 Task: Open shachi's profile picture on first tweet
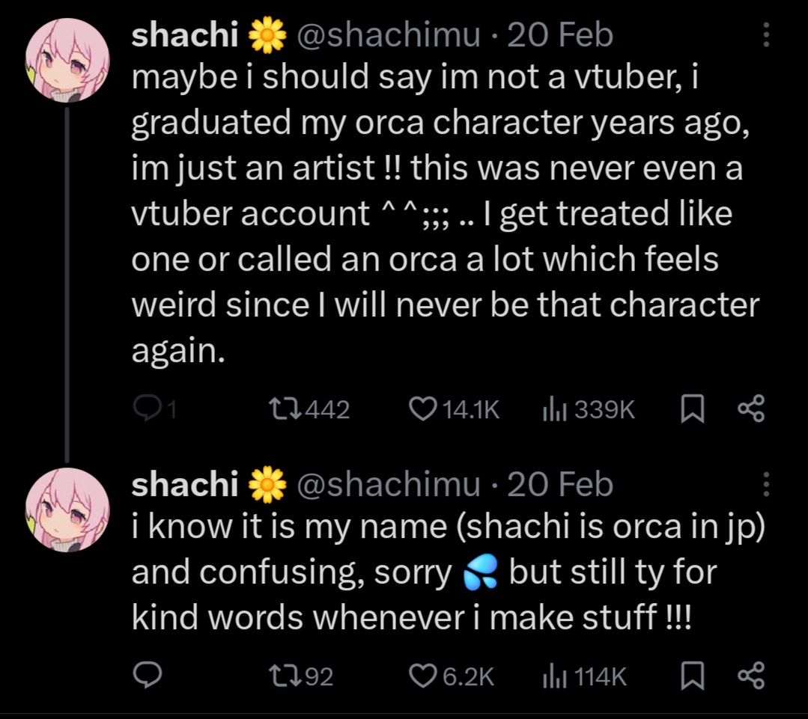(x=67, y=61)
